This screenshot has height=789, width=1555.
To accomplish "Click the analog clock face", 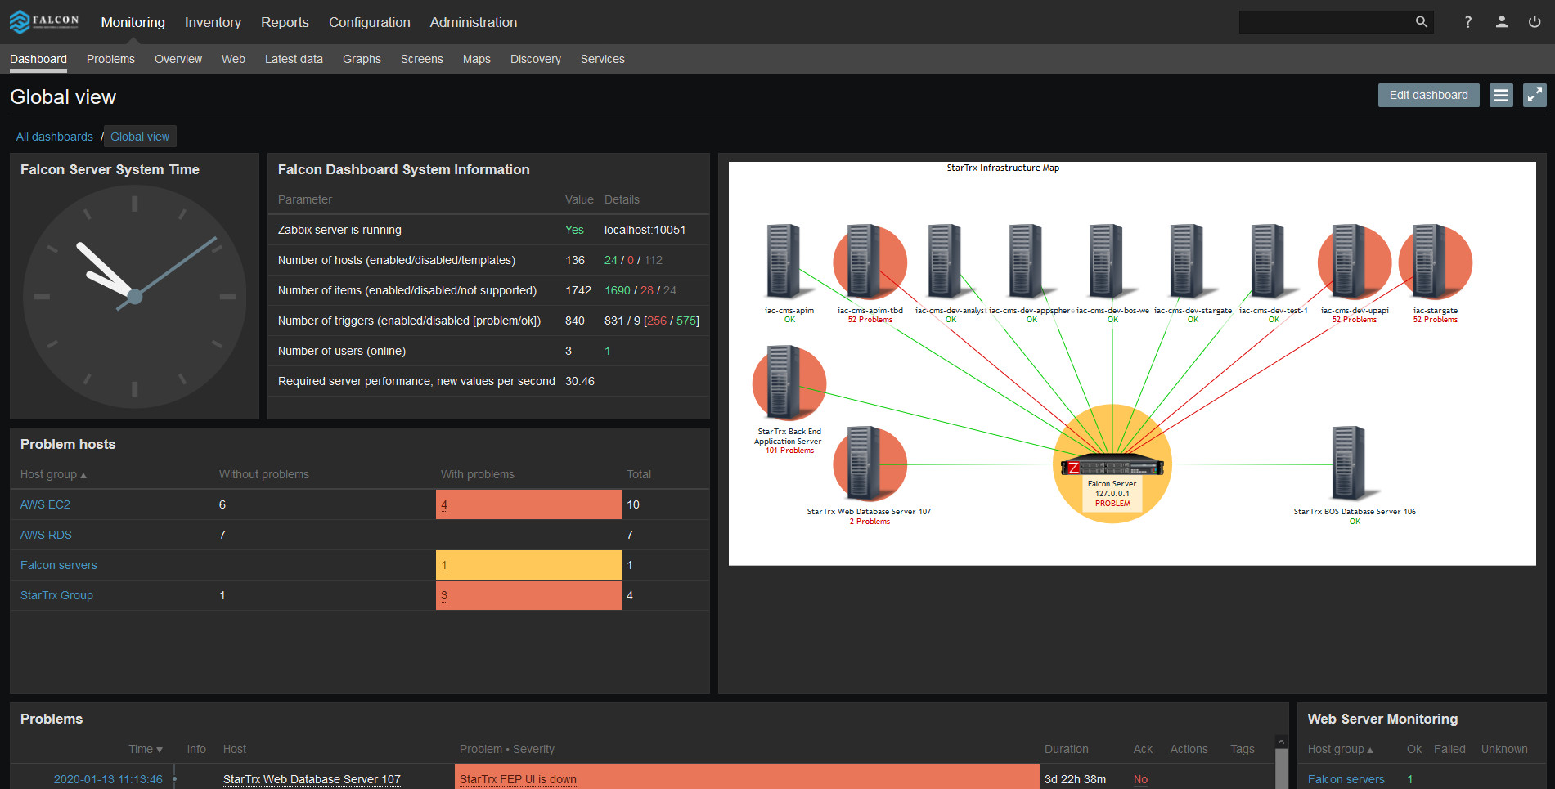I will 135,297.
